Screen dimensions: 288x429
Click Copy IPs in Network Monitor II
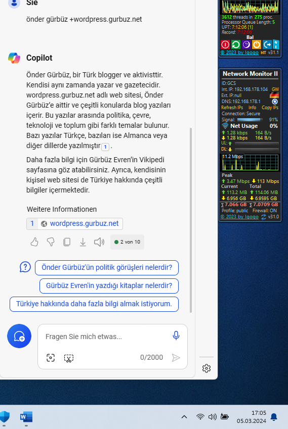(x=270, y=108)
